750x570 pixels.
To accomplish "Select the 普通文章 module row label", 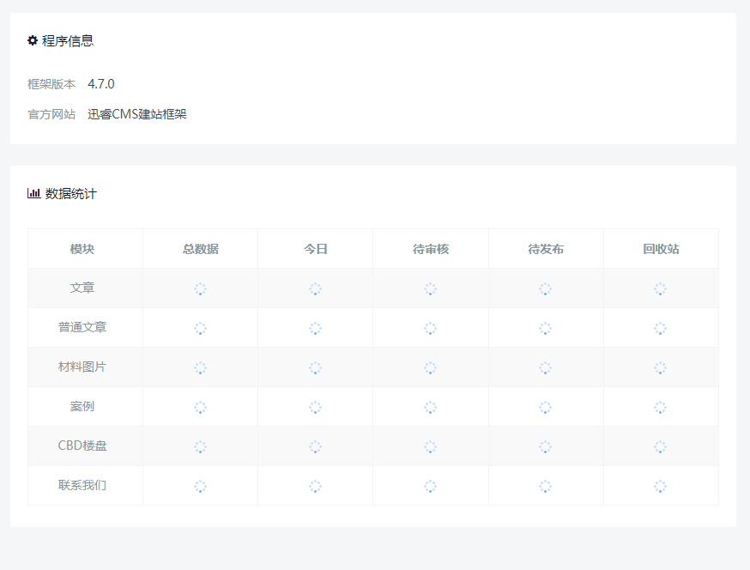I will (82, 327).
